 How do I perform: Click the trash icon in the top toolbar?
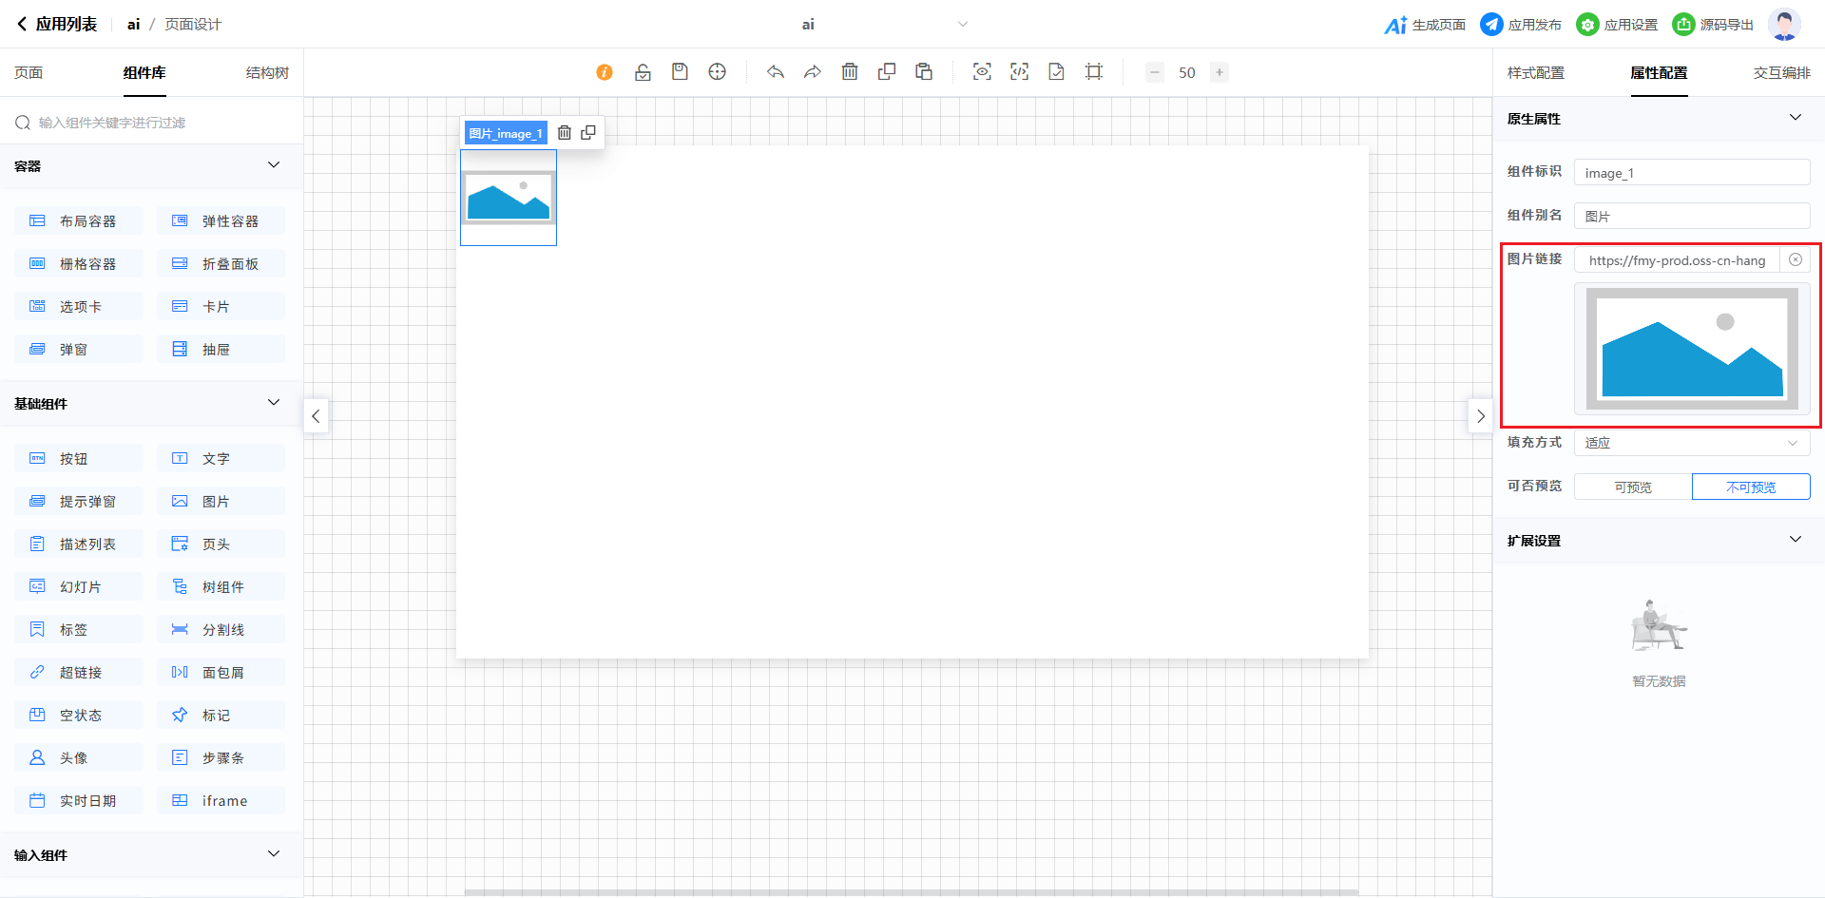coord(850,72)
